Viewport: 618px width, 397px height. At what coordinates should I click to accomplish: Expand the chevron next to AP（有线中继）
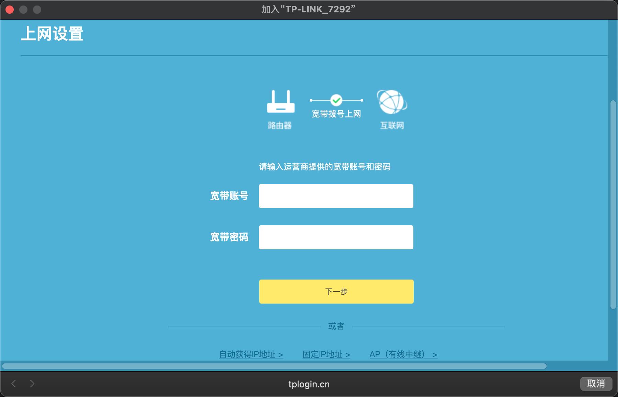pos(435,354)
